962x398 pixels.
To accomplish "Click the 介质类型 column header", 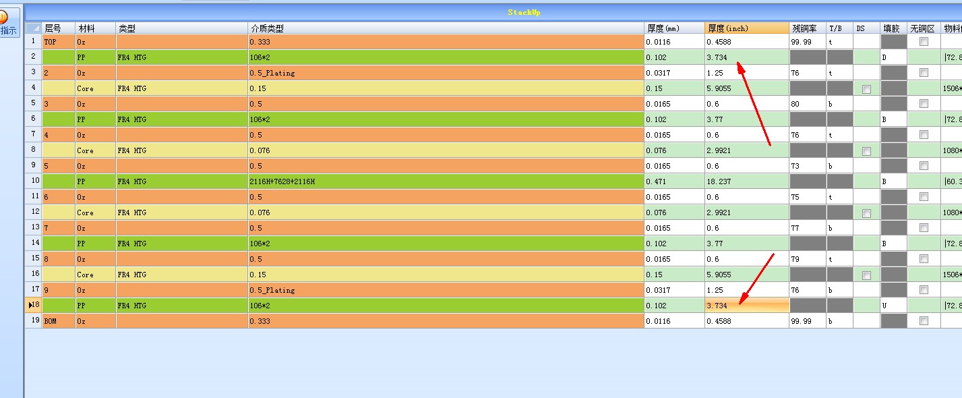I will pyautogui.click(x=446, y=28).
